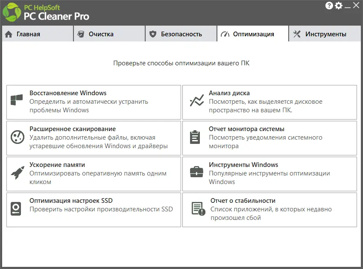Click the scan icon for Расширенное сканирование
The image size is (363, 269).
[17, 137]
